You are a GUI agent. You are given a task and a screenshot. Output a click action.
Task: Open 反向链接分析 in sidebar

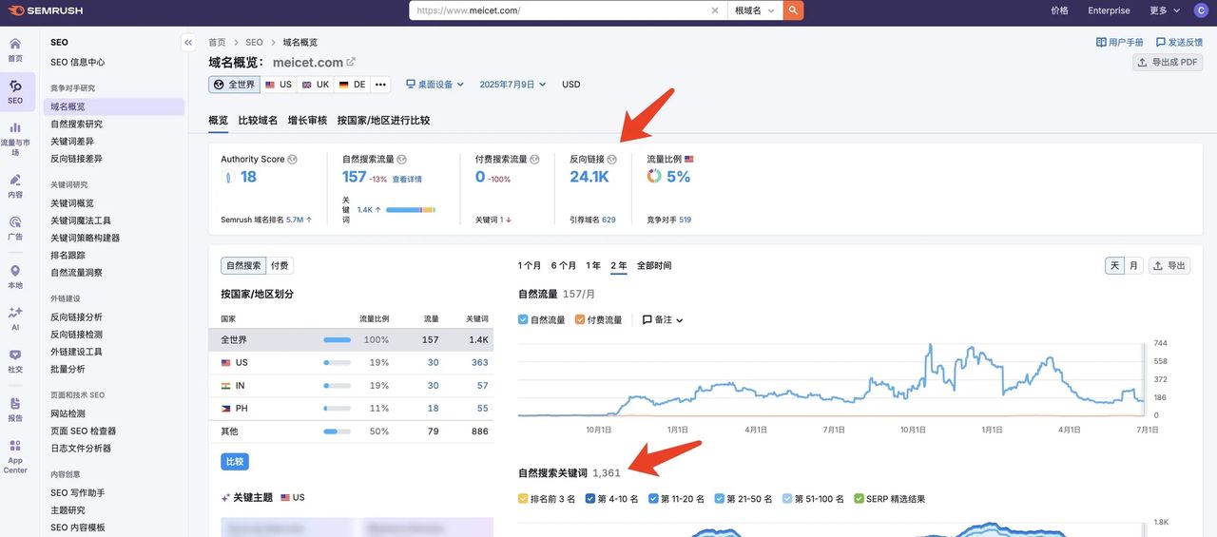tap(76, 317)
